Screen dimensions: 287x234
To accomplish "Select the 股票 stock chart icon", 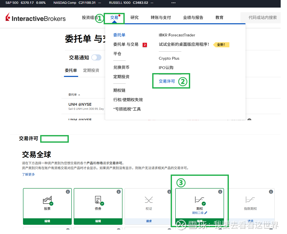I will coord(48,200).
